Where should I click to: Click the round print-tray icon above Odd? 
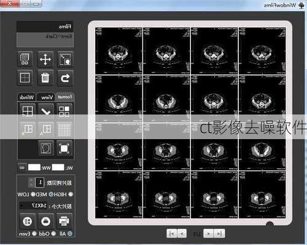[x=45, y=221]
